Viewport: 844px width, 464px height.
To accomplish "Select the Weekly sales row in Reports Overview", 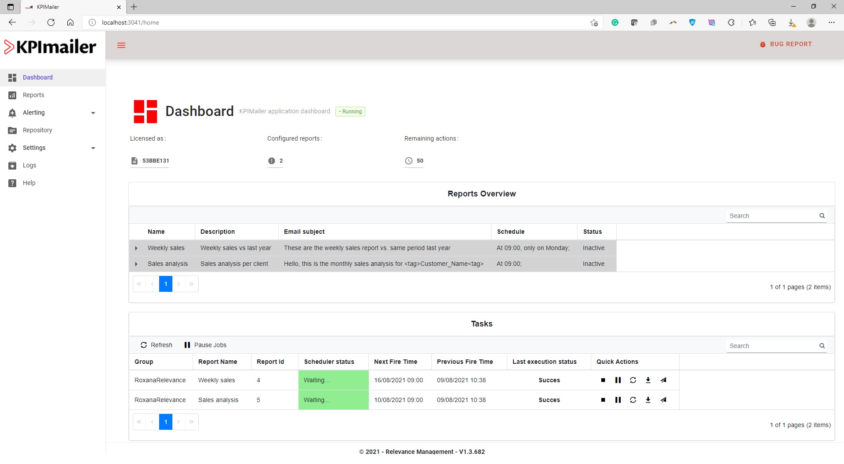I will click(x=166, y=248).
